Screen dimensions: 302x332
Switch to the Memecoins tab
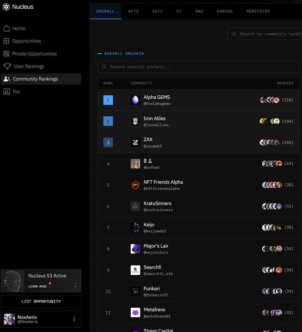pos(258,11)
